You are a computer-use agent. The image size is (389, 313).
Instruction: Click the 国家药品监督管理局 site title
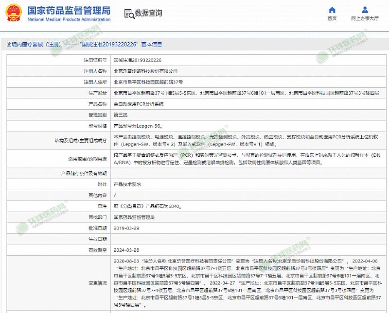(68, 10)
